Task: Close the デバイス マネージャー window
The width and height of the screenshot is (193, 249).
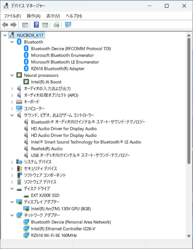Action: click(x=184, y=6)
